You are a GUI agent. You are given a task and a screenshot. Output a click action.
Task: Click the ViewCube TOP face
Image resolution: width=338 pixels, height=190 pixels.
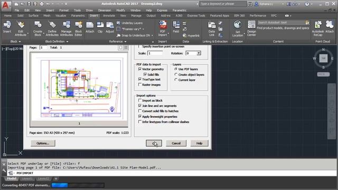323,59
